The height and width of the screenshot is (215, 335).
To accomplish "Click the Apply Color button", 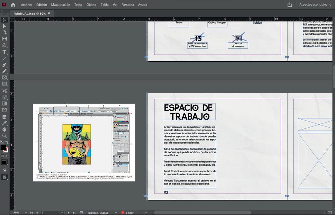I will (4, 162).
